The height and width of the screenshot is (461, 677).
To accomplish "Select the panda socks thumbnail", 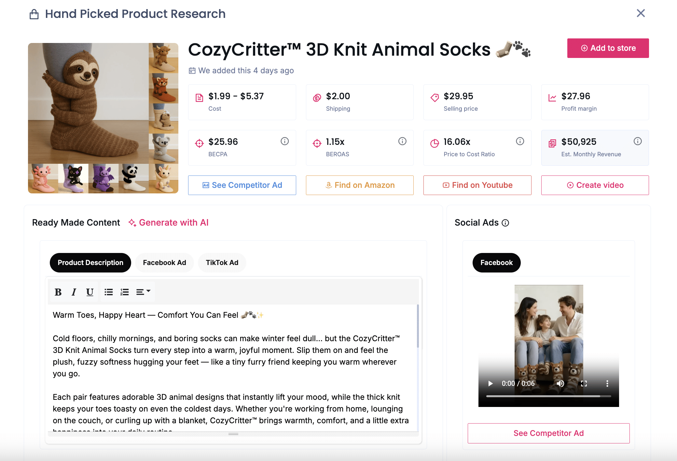I will coord(133,178).
